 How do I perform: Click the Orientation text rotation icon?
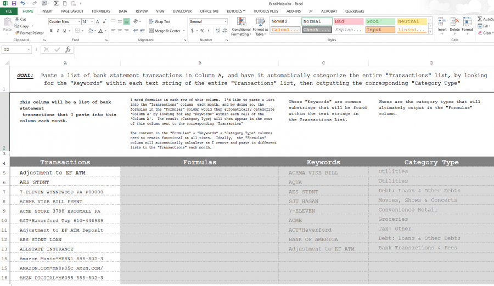136,21
